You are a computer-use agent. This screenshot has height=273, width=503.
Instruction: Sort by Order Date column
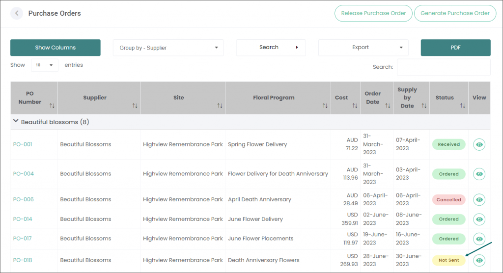point(388,106)
